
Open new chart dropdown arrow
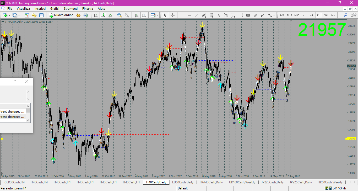(x=9, y=15)
